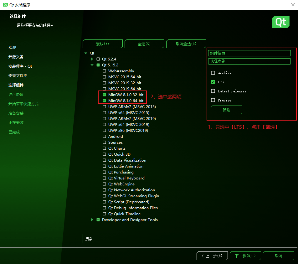Uncheck MinGW 8.1.0 64-bit component
298x264 pixels.
(x=104, y=101)
